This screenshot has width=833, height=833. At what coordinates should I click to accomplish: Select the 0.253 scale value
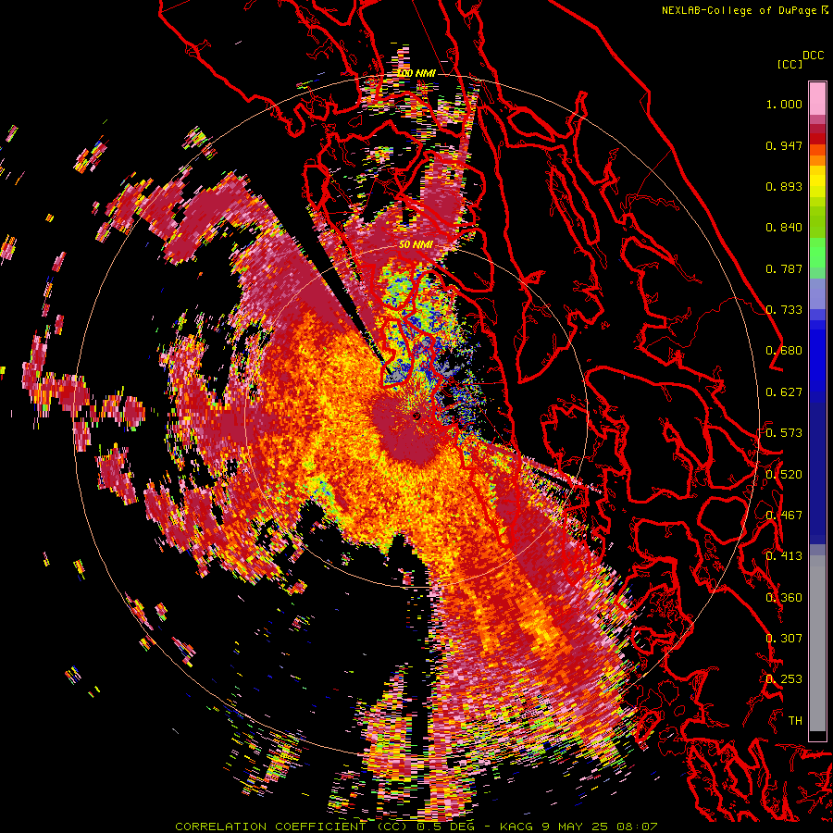tap(784, 679)
